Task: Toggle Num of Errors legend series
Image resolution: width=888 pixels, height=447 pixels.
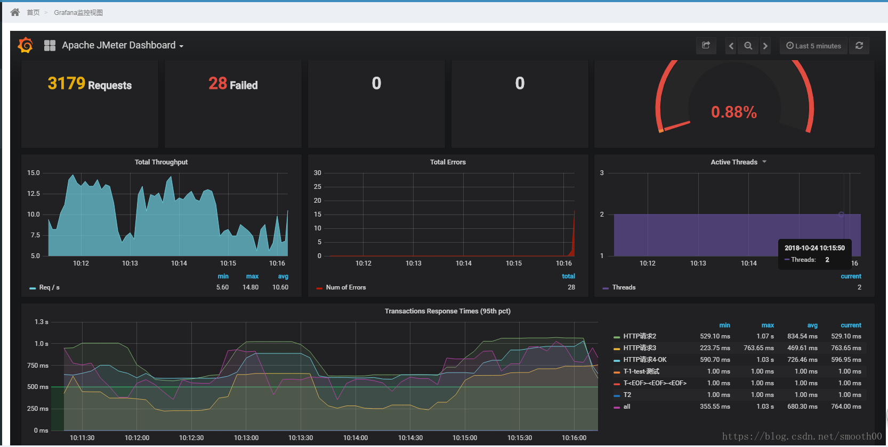Action: click(x=346, y=287)
